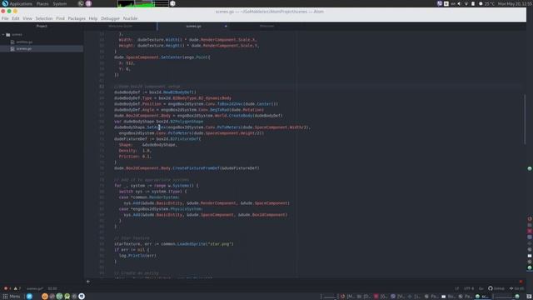Image resolution: width=533 pixels, height=300 pixels.
Task: Click the dudeFixtureDef := box2d.B2FixtureDef{ line
Action: [x=157, y=139]
